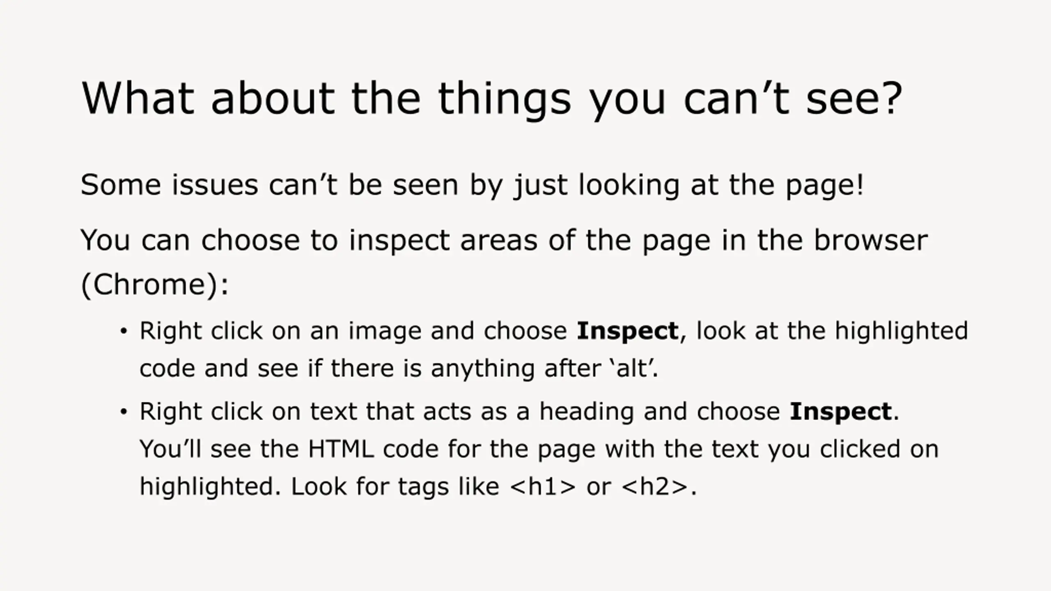The image size is (1051, 591).
Task: Click the slide title 'What about the things you can't see?'
Action: (491, 98)
